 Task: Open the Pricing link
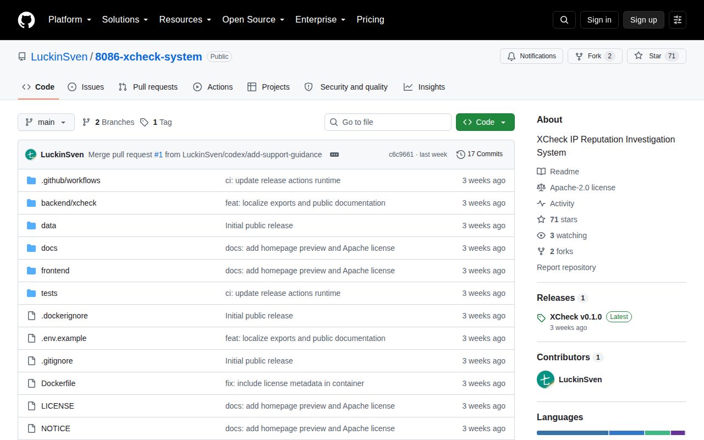(x=371, y=20)
